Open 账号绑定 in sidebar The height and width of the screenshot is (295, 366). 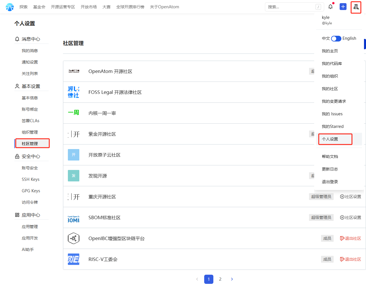tap(30, 109)
